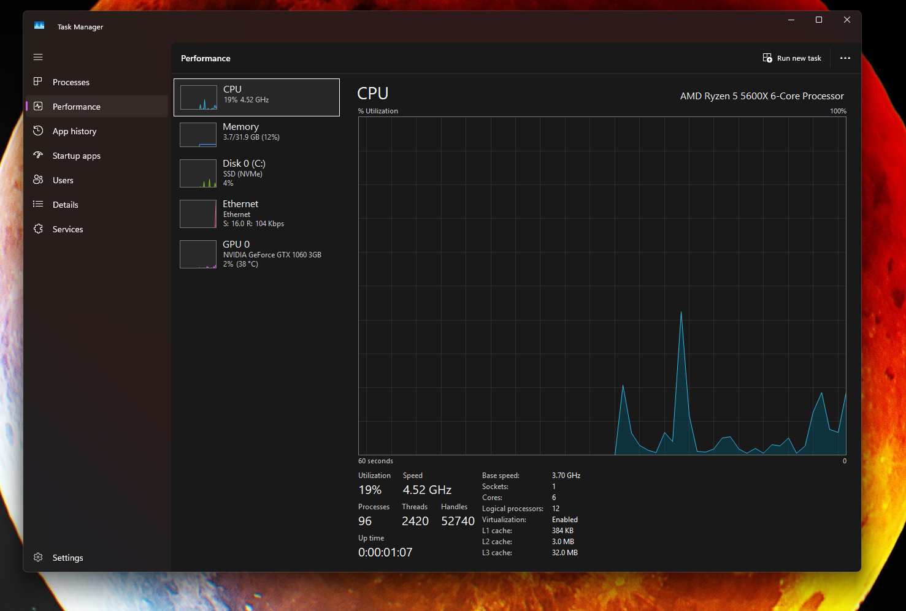This screenshot has height=611, width=906.
Task: Select the Disk 0 (C:) mini graph
Action: (198, 173)
